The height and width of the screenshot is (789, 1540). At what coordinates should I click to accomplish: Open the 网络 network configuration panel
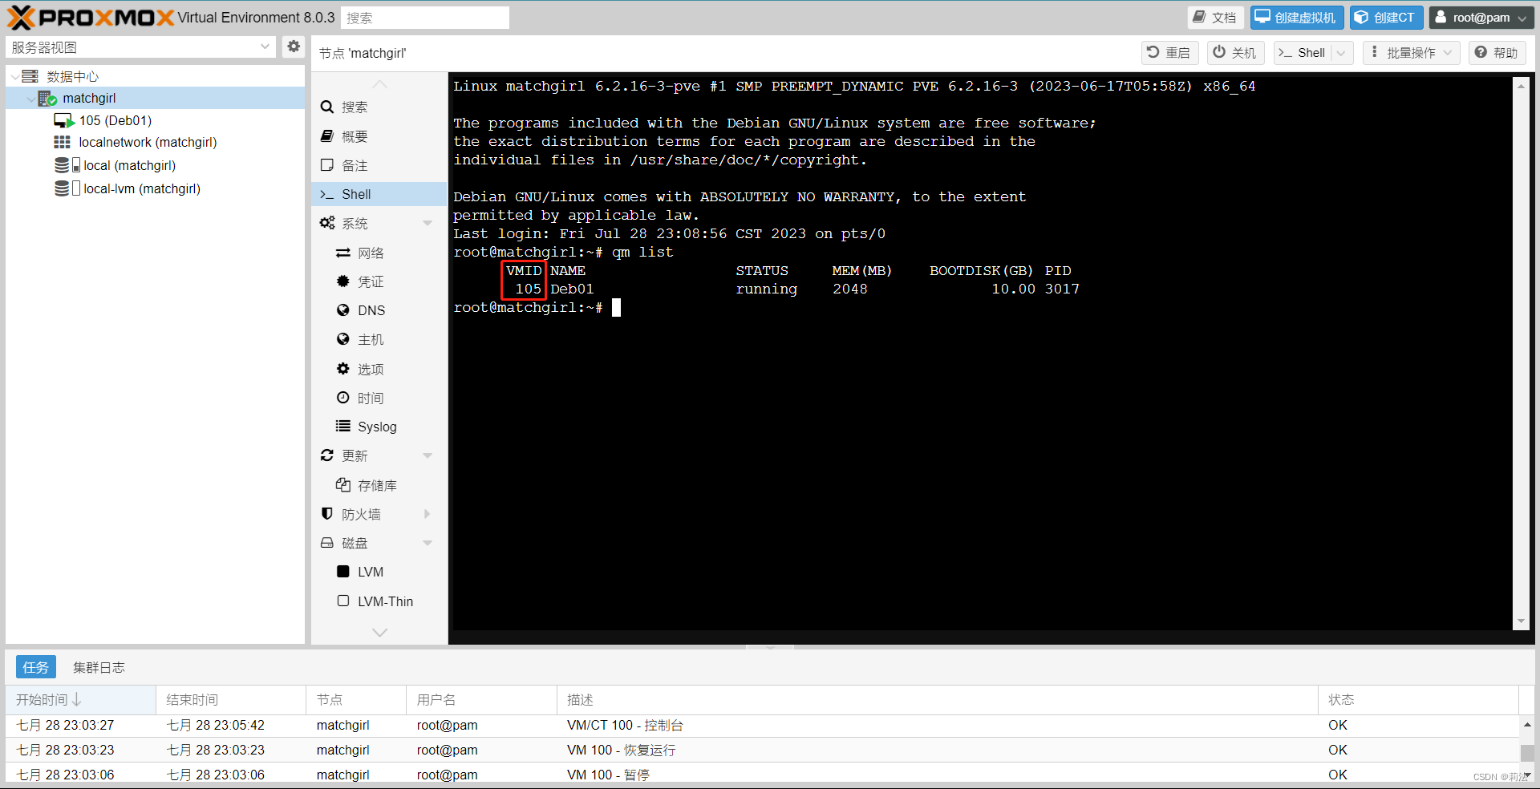point(370,252)
